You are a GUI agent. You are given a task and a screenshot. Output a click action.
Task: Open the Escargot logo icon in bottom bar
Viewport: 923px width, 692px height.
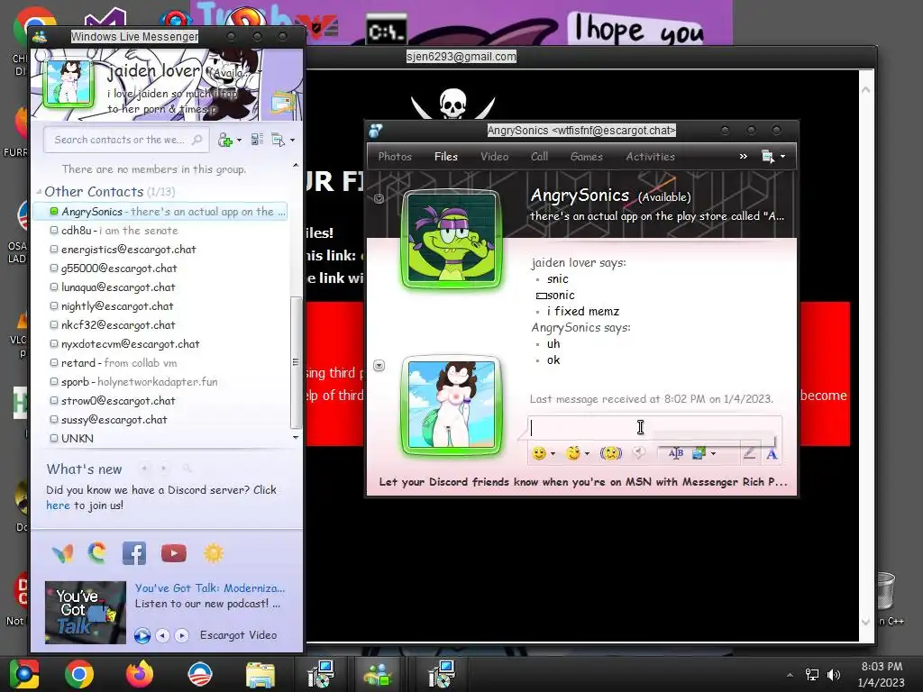coord(97,552)
